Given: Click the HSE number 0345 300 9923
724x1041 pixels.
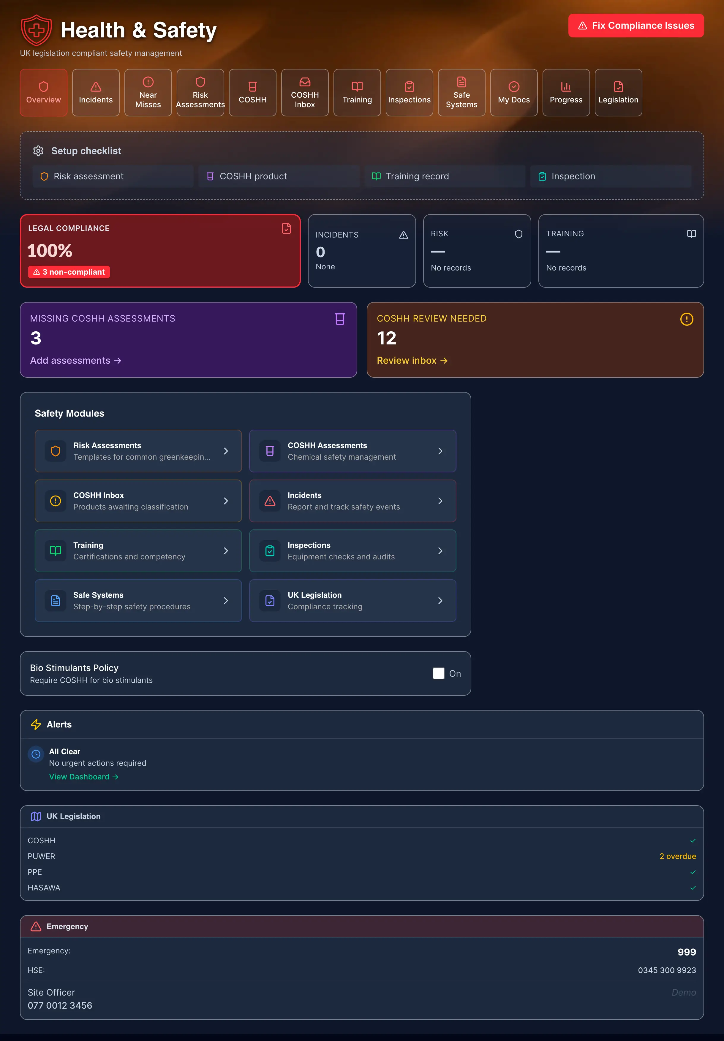Looking at the screenshot, I should [667, 970].
